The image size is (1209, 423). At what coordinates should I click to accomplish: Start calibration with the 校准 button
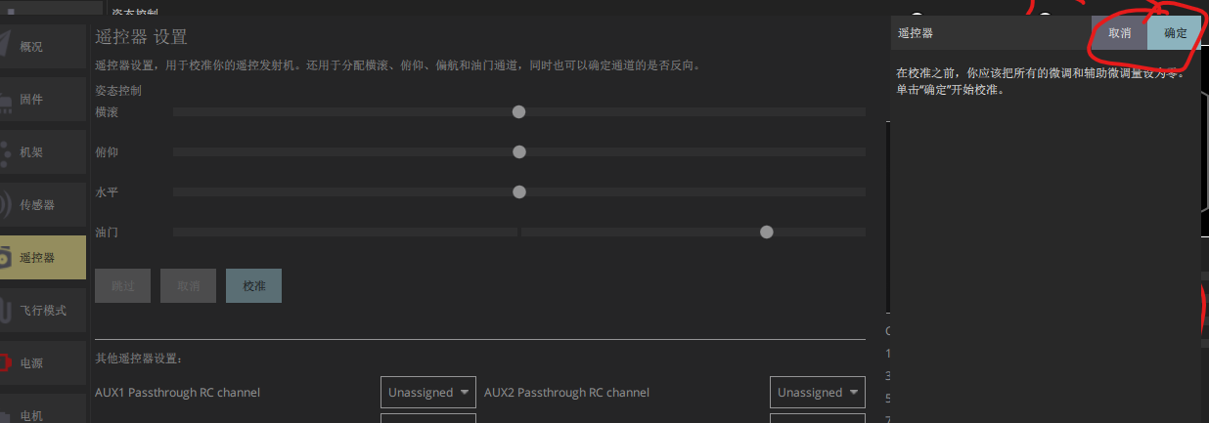(x=254, y=286)
